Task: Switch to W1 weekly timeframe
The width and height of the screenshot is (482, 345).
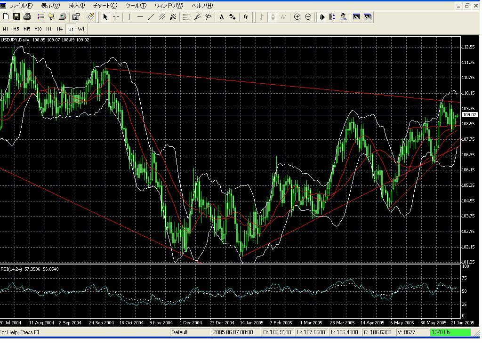Action: pos(81,29)
